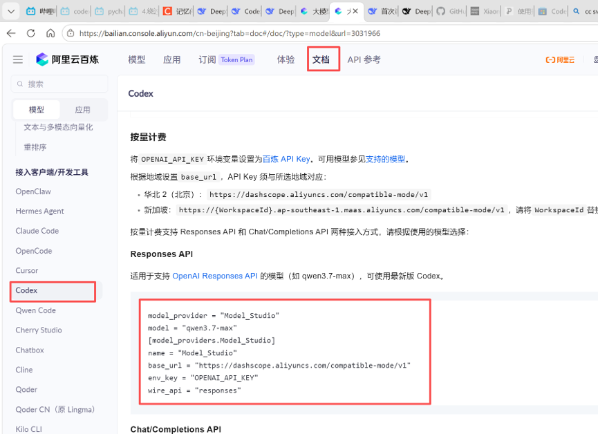598x434 pixels.
Task: Click the wire_api = "responses" code line
Action: [x=194, y=390]
